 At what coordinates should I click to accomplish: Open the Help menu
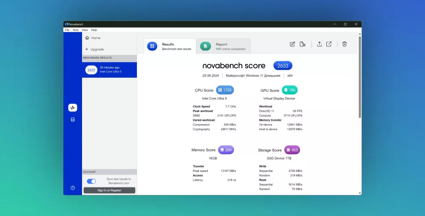click(x=94, y=30)
